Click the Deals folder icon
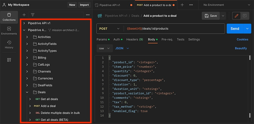This screenshot has height=124, width=254. [x=35, y=92]
